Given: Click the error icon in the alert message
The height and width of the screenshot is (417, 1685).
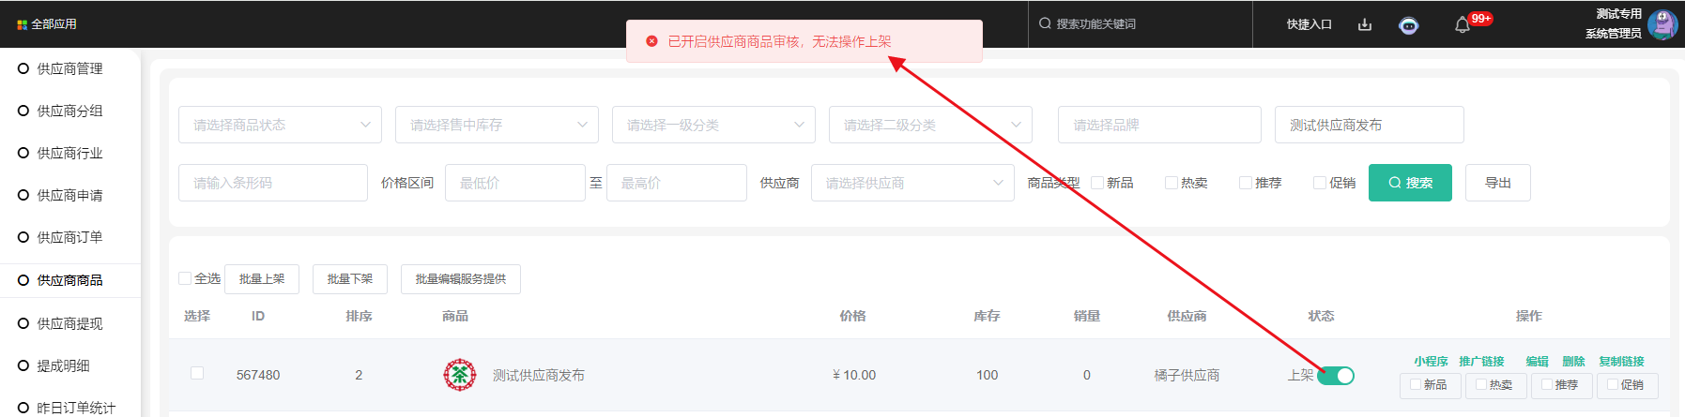Looking at the screenshot, I should point(652,41).
